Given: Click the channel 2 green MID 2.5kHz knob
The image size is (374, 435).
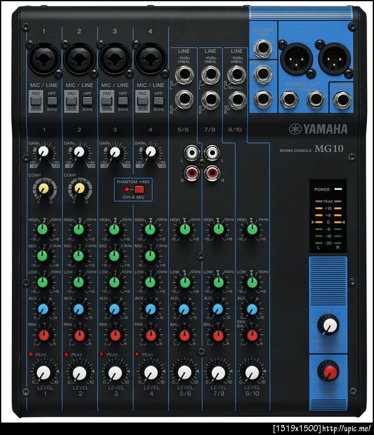Looking at the screenshot, I should pos(79,256).
